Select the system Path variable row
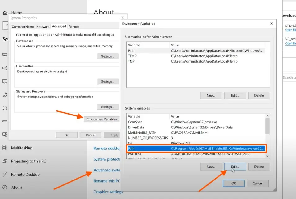 tap(196, 149)
